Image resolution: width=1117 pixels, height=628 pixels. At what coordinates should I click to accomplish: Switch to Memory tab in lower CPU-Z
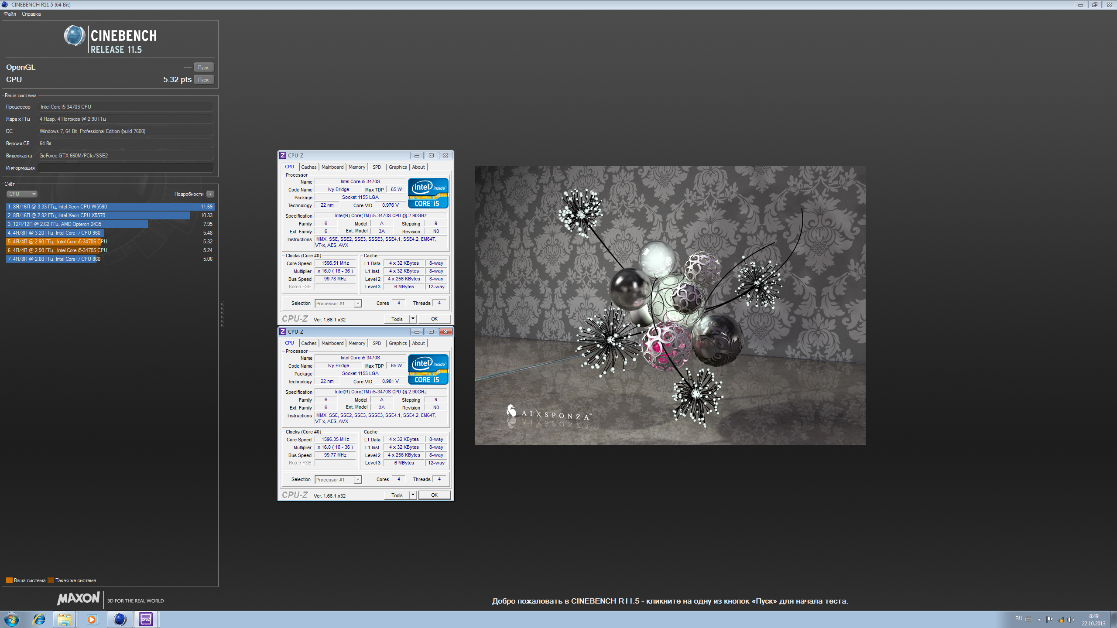tap(357, 343)
